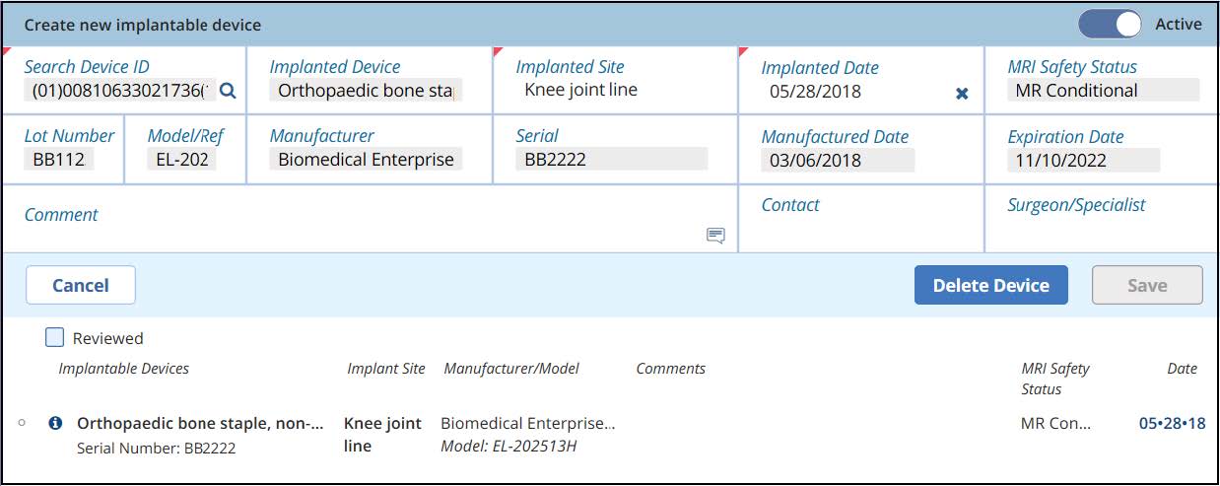Image resolution: width=1220 pixels, height=486 pixels.
Task: Check the Reviewed checkbox
Action: [x=55, y=338]
